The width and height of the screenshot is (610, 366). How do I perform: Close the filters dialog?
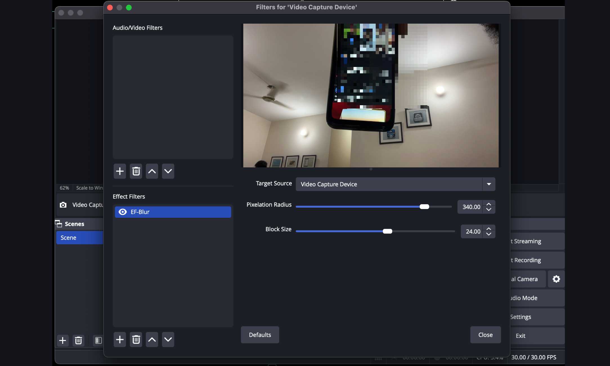tap(485, 335)
